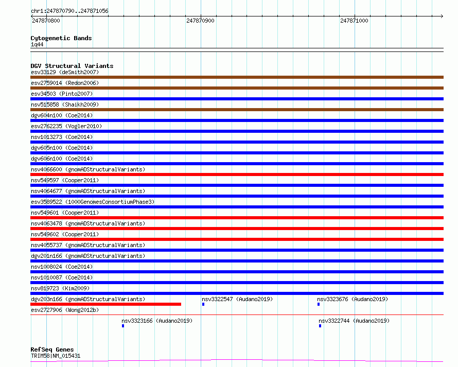The image size is (458, 367).
Task: Select nsv3323676 (Audano2019) label
Action: (353, 299)
